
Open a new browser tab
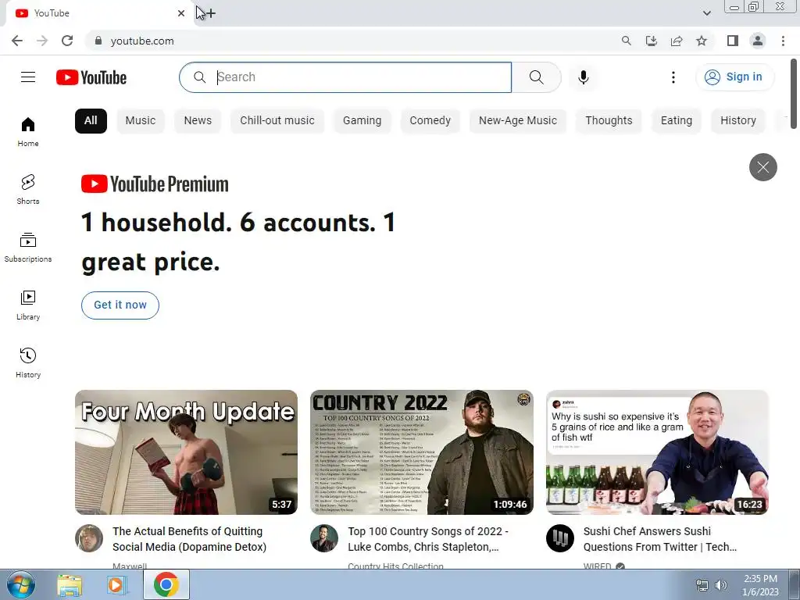point(211,13)
